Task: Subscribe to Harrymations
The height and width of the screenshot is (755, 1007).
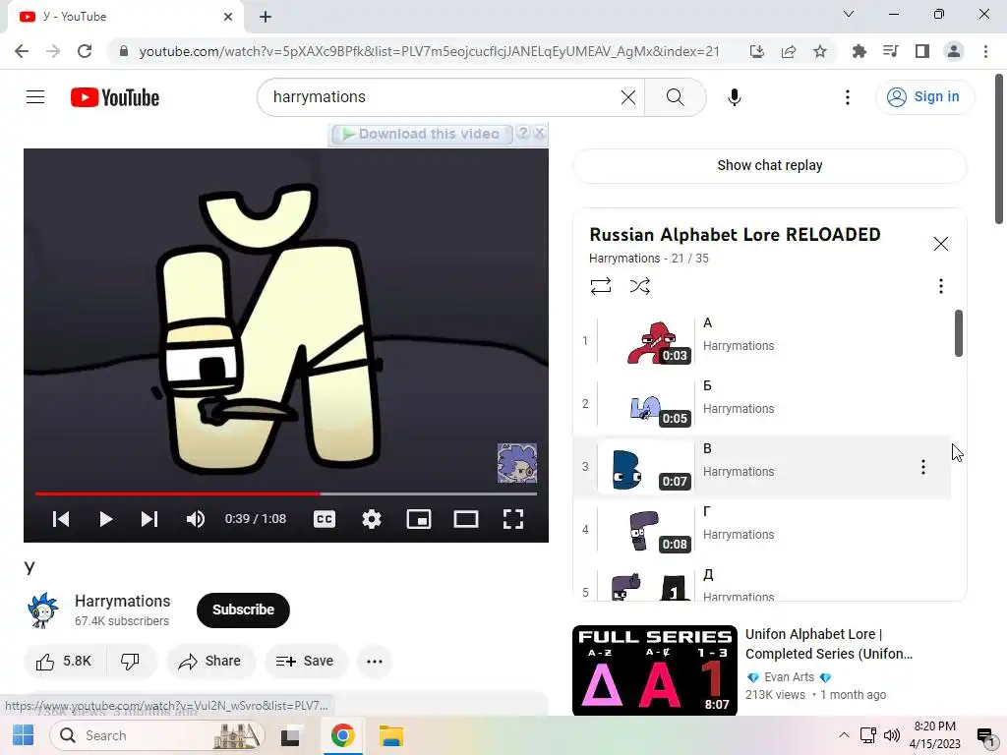Action: [x=243, y=610]
